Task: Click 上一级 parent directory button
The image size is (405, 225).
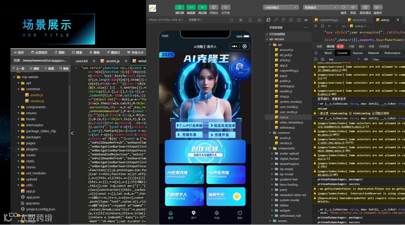Action: click(x=18, y=68)
